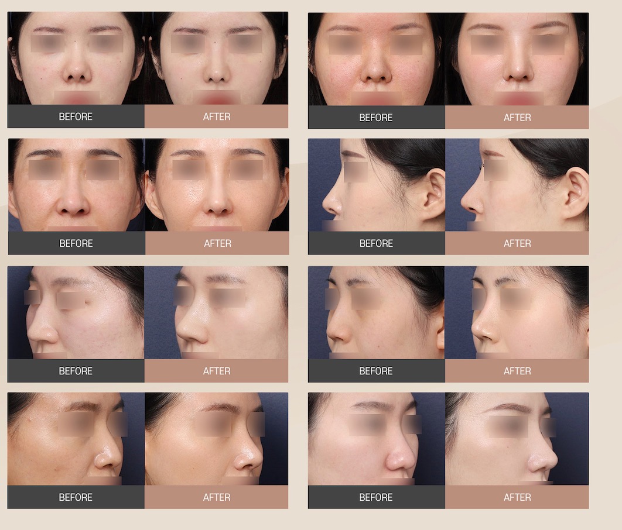
Task: Select BEFORE label in bottom-right pair
Action: pos(377,497)
